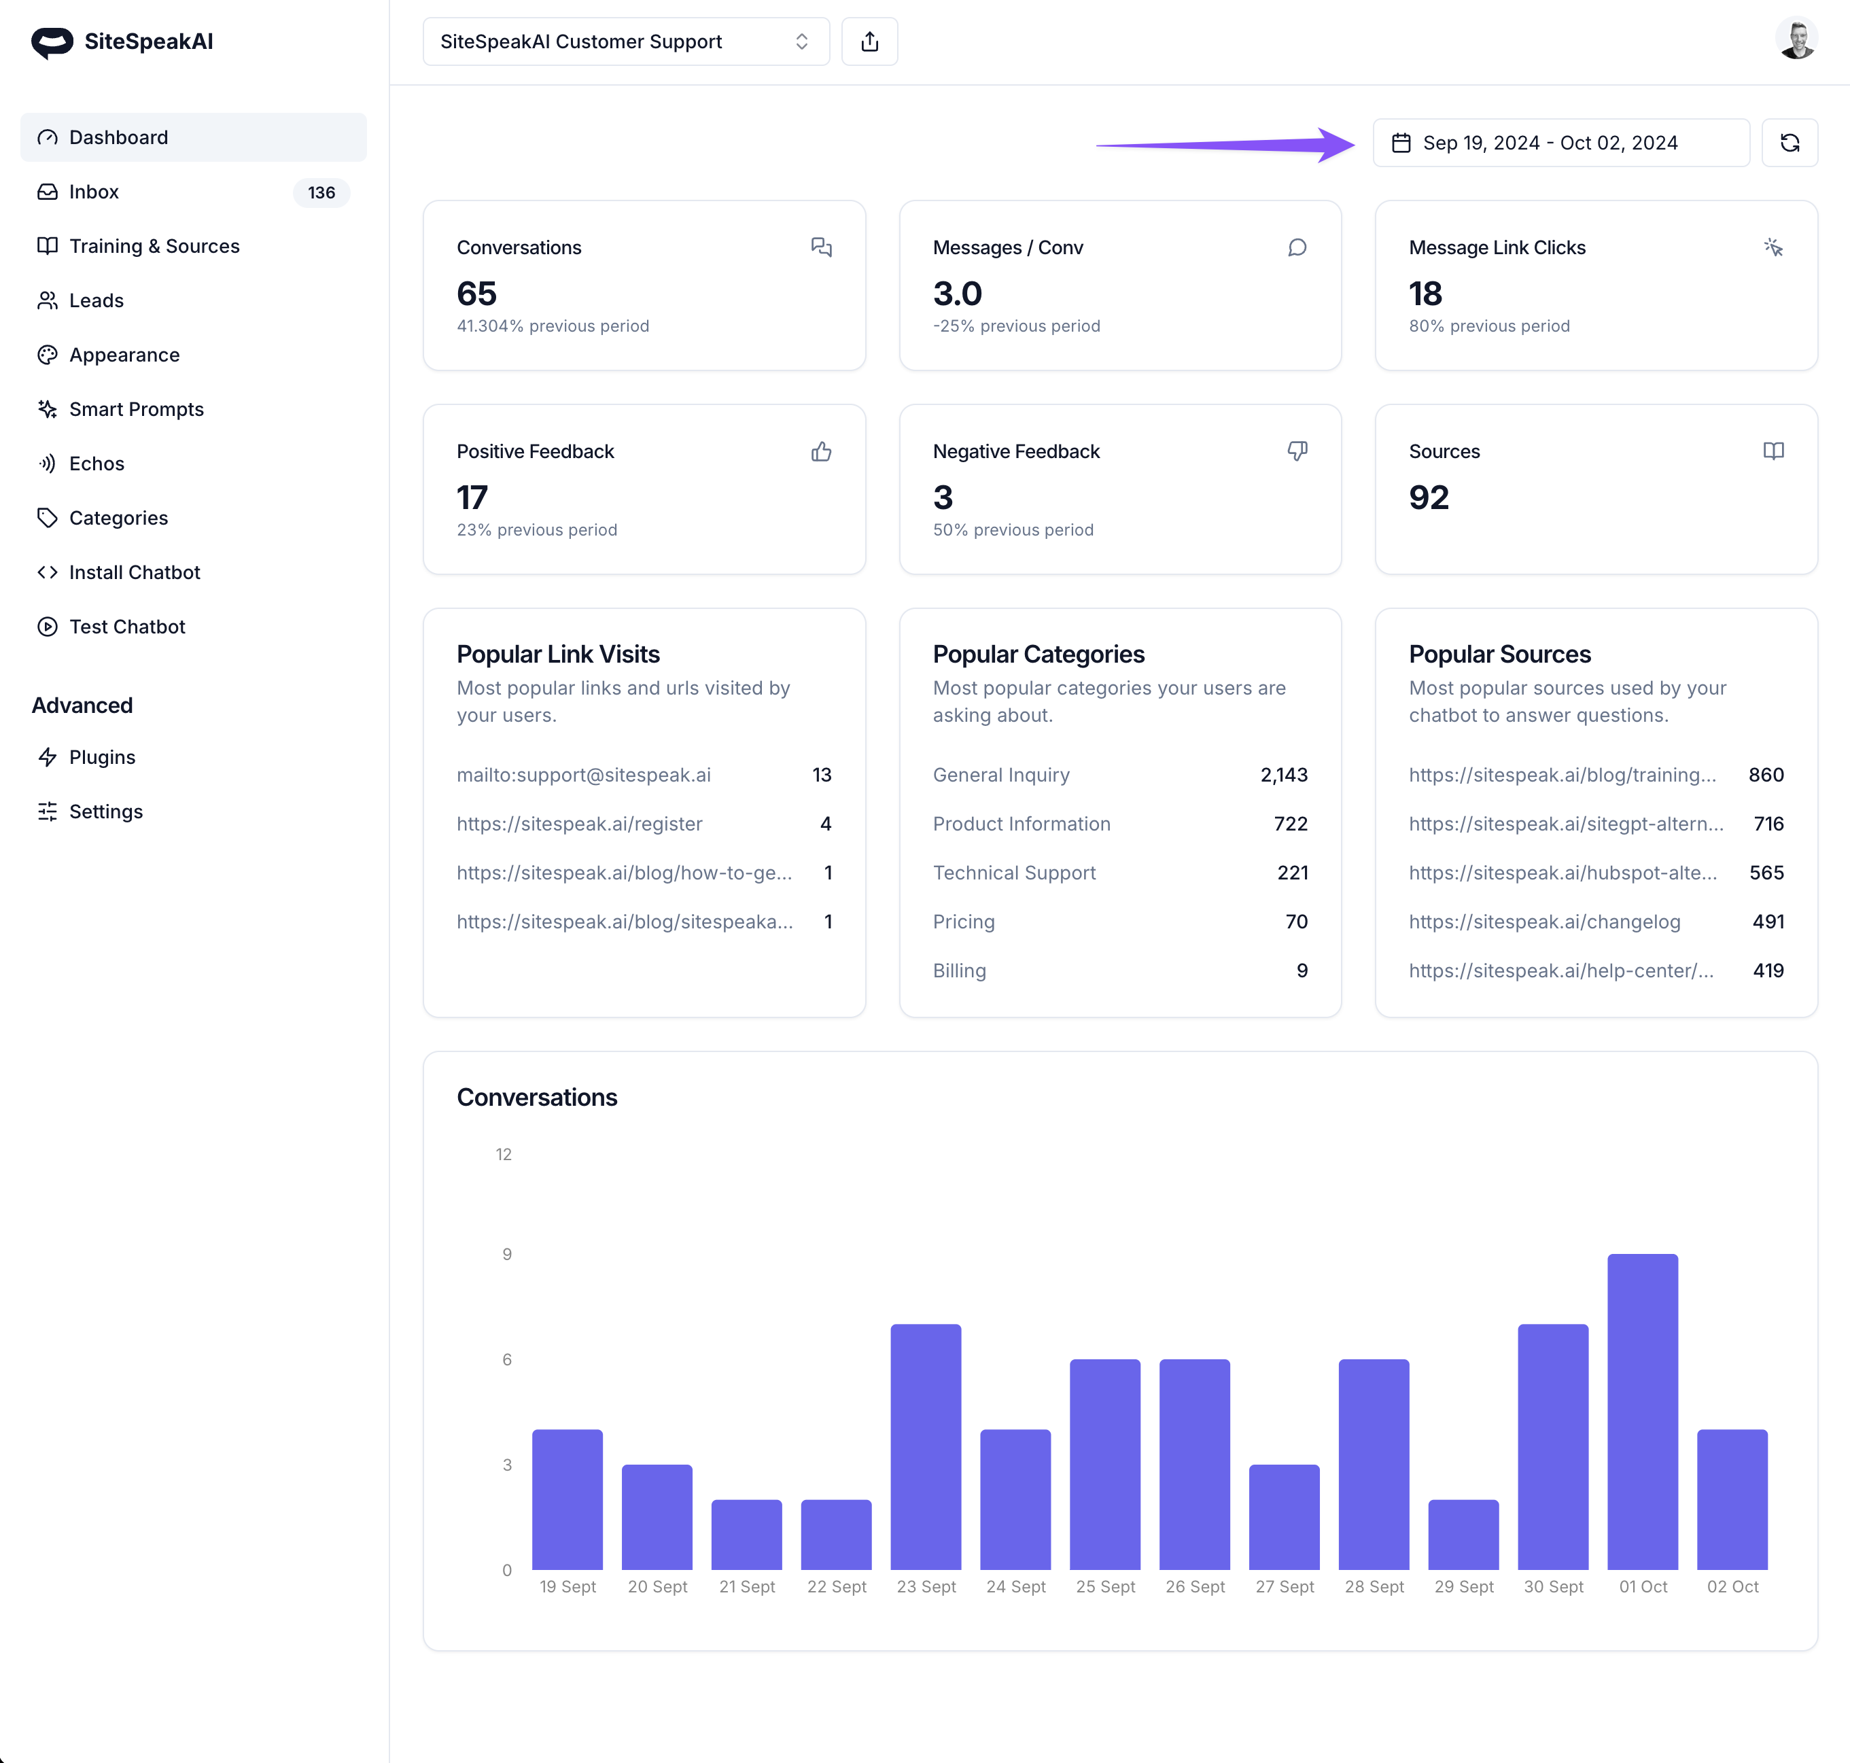Open the date range picker
The height and width of the screenshot is (1763, 1850).
click(1560, 143)
